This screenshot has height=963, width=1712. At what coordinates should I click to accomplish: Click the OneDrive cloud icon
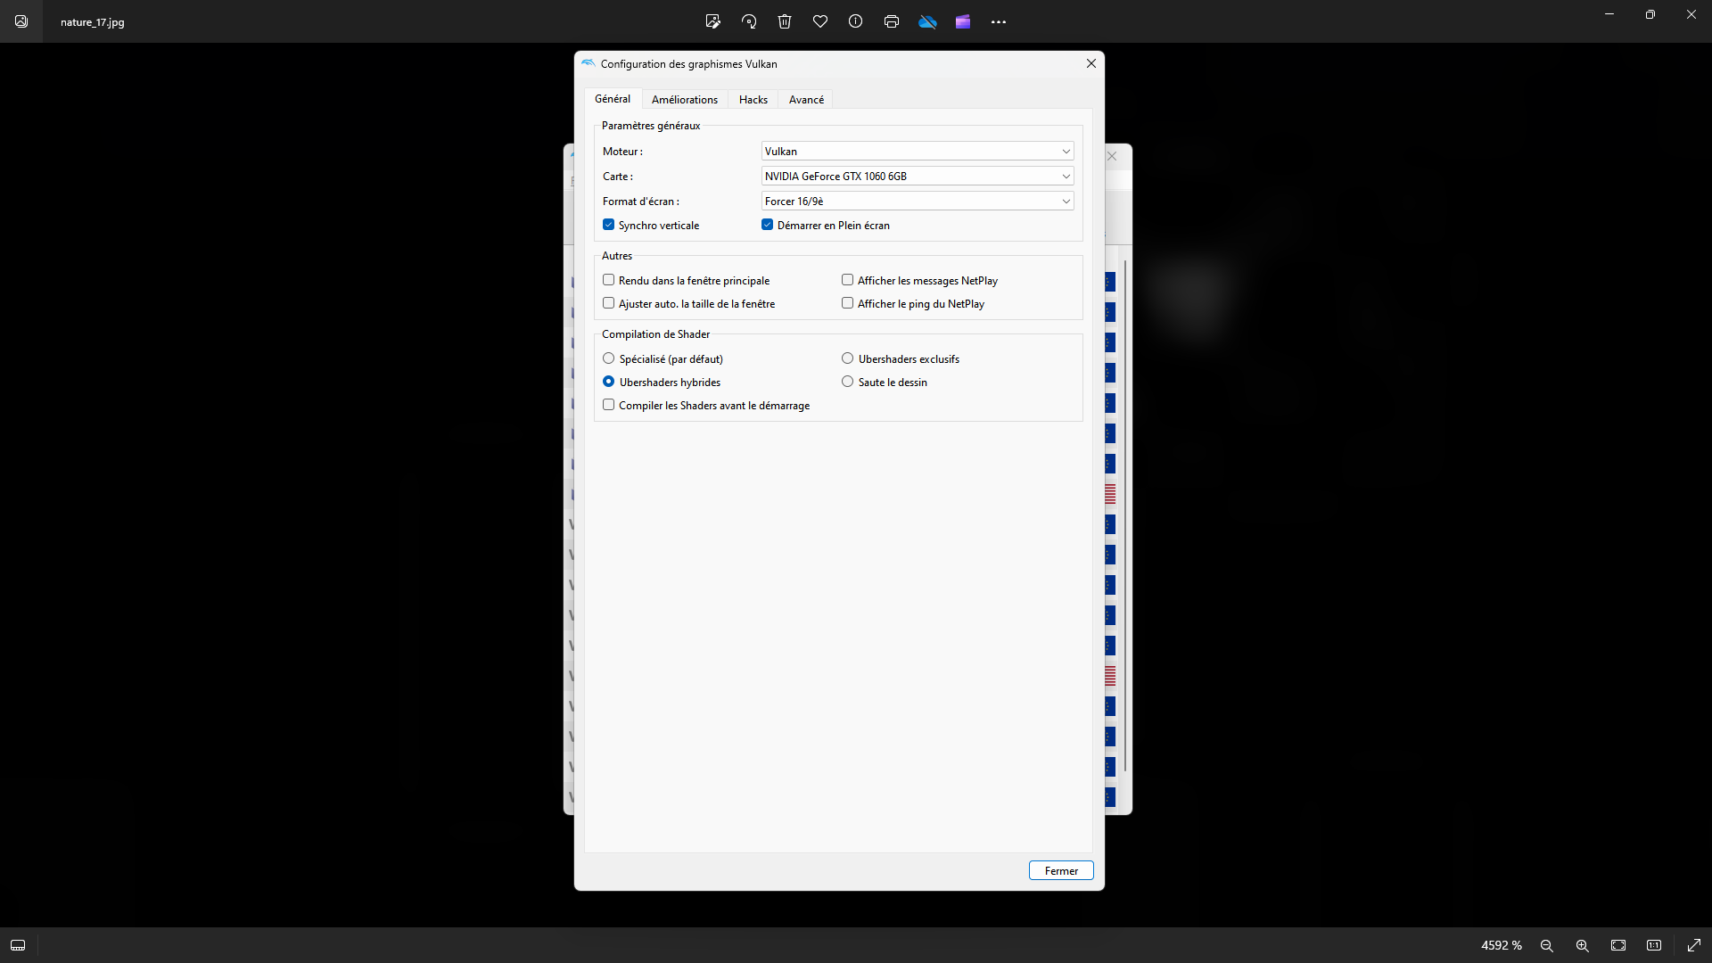tap(927, 21)
